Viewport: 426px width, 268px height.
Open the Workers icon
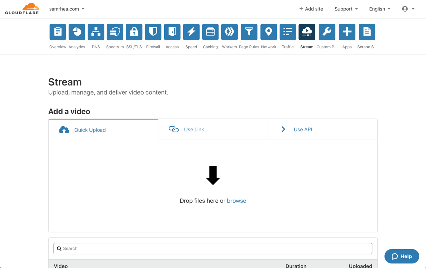pos(229,32)
